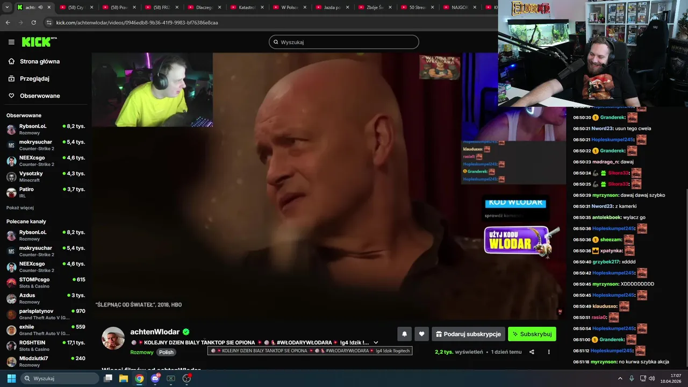Click the heart follow button

click(x=422, y=334)
